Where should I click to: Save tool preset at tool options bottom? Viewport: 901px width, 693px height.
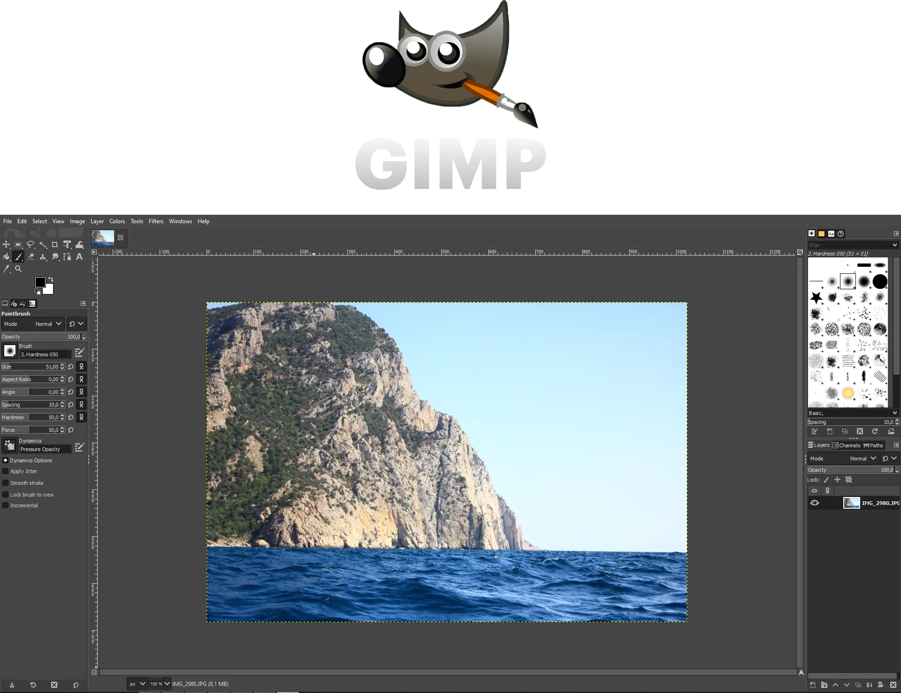pyautogui.click(x=12, y=685)
